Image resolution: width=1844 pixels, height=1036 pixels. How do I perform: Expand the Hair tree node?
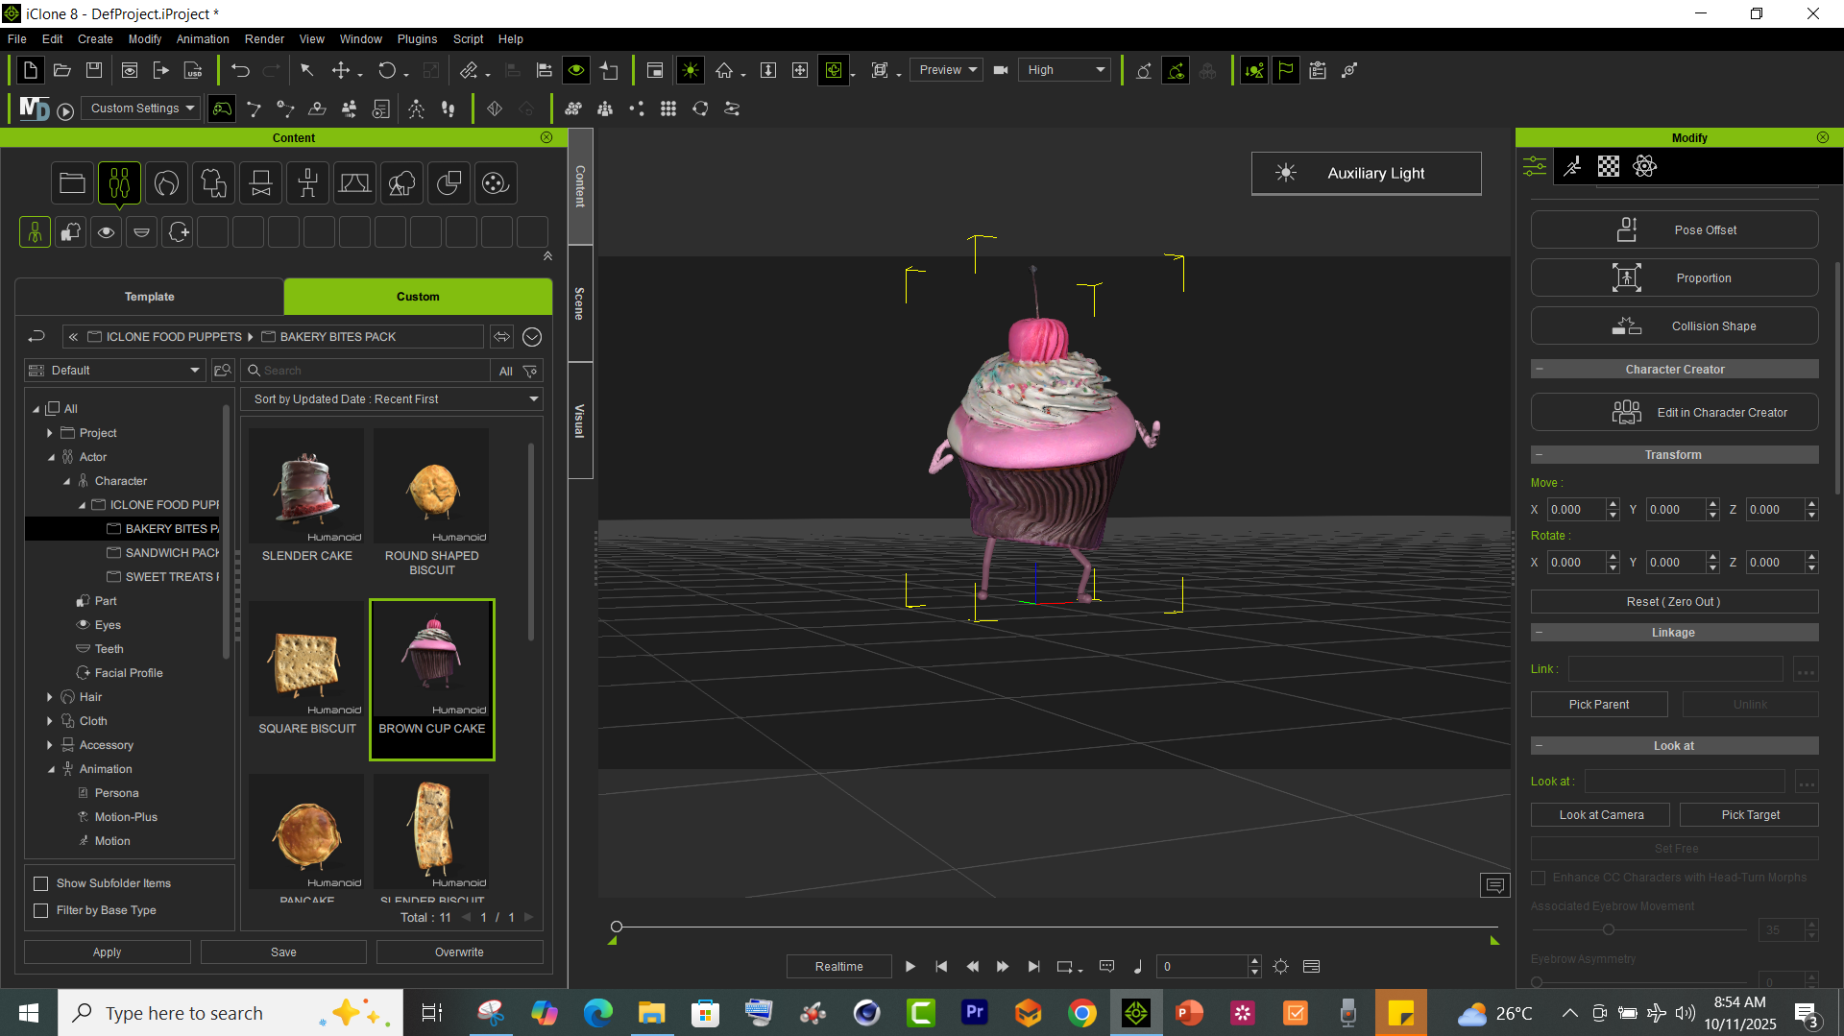50,697
